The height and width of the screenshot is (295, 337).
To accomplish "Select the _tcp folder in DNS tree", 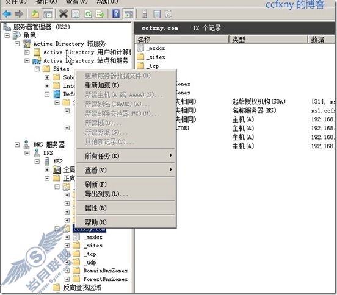I will pyautogui.click(x=90, y=254).
